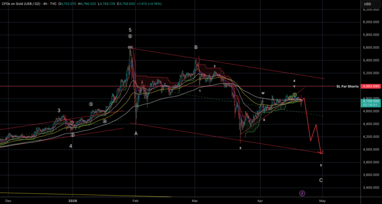
Task: Select the (5) label at the chart peak
Action: click(130, 47)
